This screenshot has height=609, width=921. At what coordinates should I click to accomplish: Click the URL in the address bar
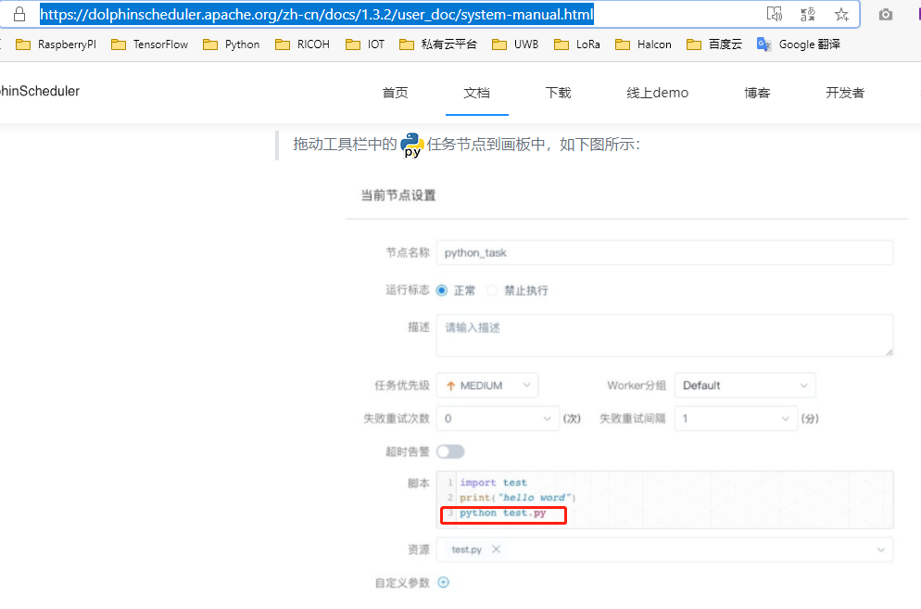click(317, 14)
